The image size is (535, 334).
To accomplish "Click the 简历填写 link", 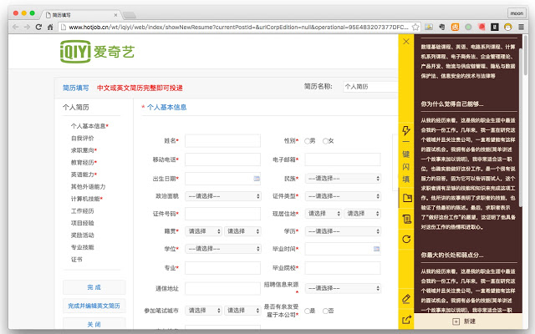I will [75, 88].
